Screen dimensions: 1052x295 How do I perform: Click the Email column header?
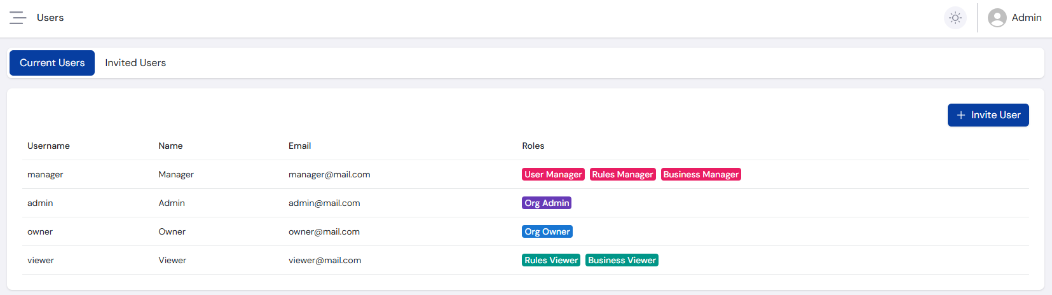pyautogui.click(x=299, y=146)
